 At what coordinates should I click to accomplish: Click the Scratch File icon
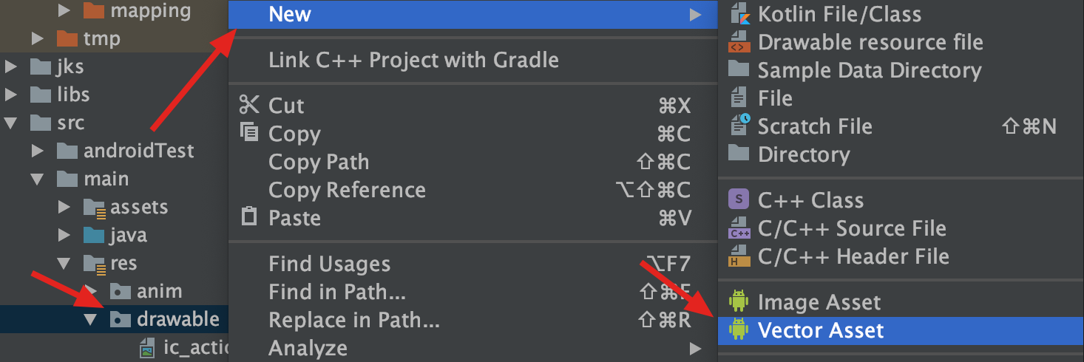pyautogui.click(x=739, y=126)
